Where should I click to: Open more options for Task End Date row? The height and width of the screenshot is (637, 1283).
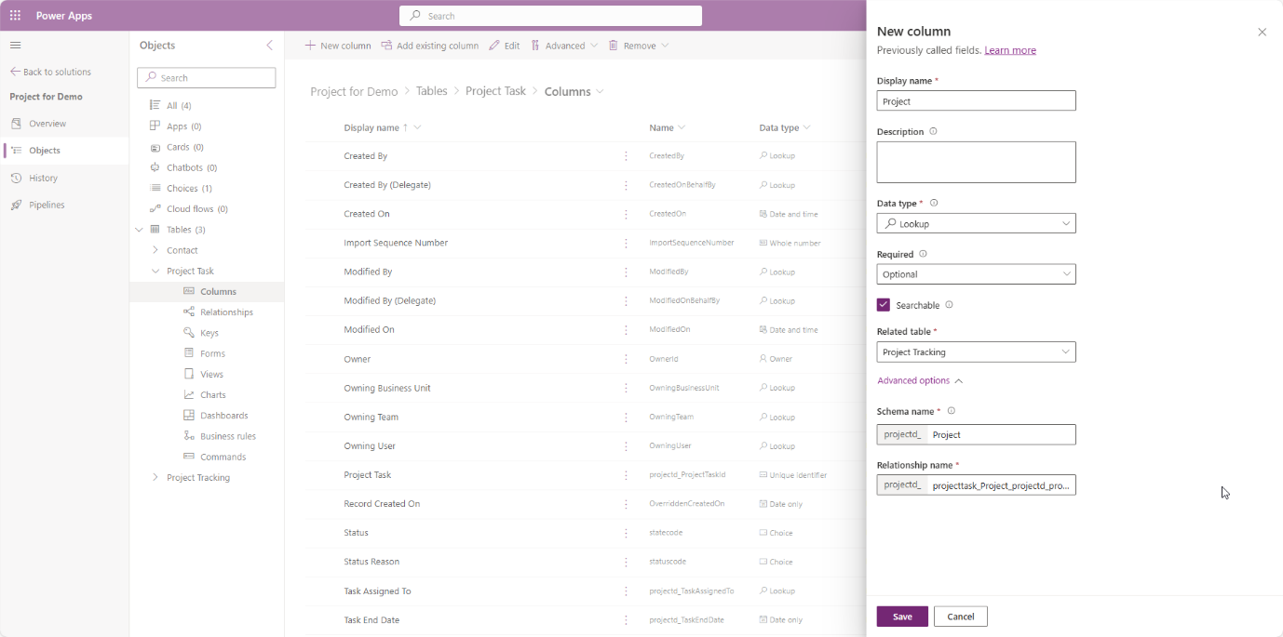click(626, 619)
